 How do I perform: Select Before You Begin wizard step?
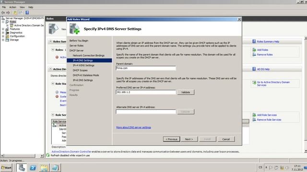pyautogui.click(x=79, y=41)
